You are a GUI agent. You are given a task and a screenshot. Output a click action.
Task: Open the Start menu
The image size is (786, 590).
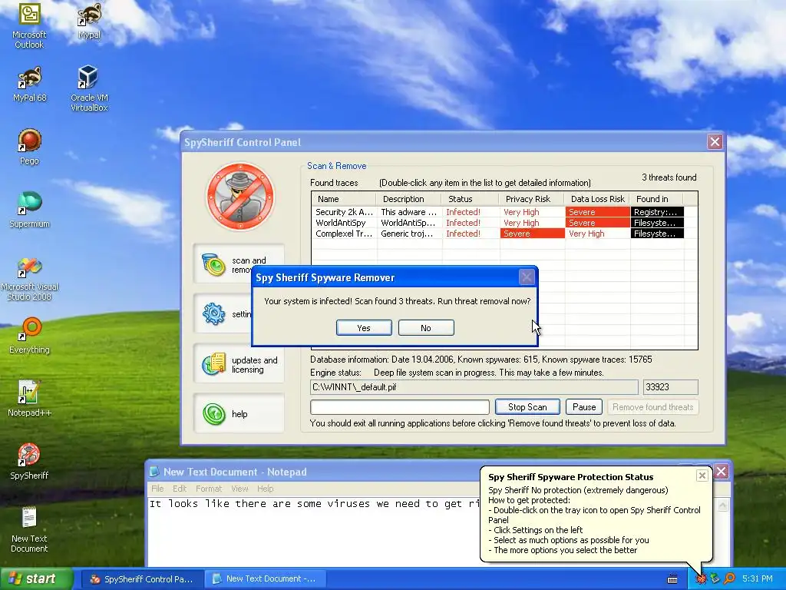pyautogui.click(x=36, y=578)
